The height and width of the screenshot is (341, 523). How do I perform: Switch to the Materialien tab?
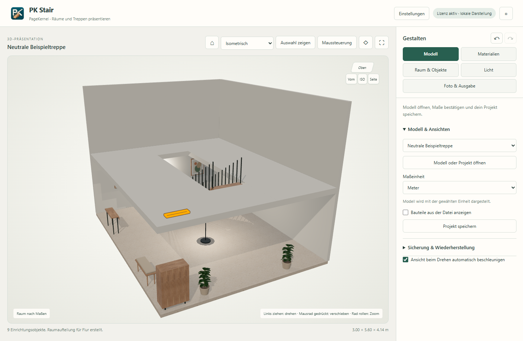488,54
